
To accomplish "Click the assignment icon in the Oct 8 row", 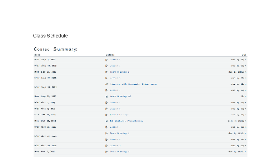I will [106, 109].
